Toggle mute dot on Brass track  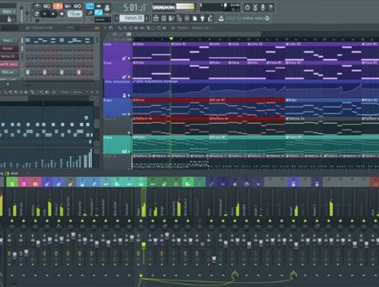point(129,114)
